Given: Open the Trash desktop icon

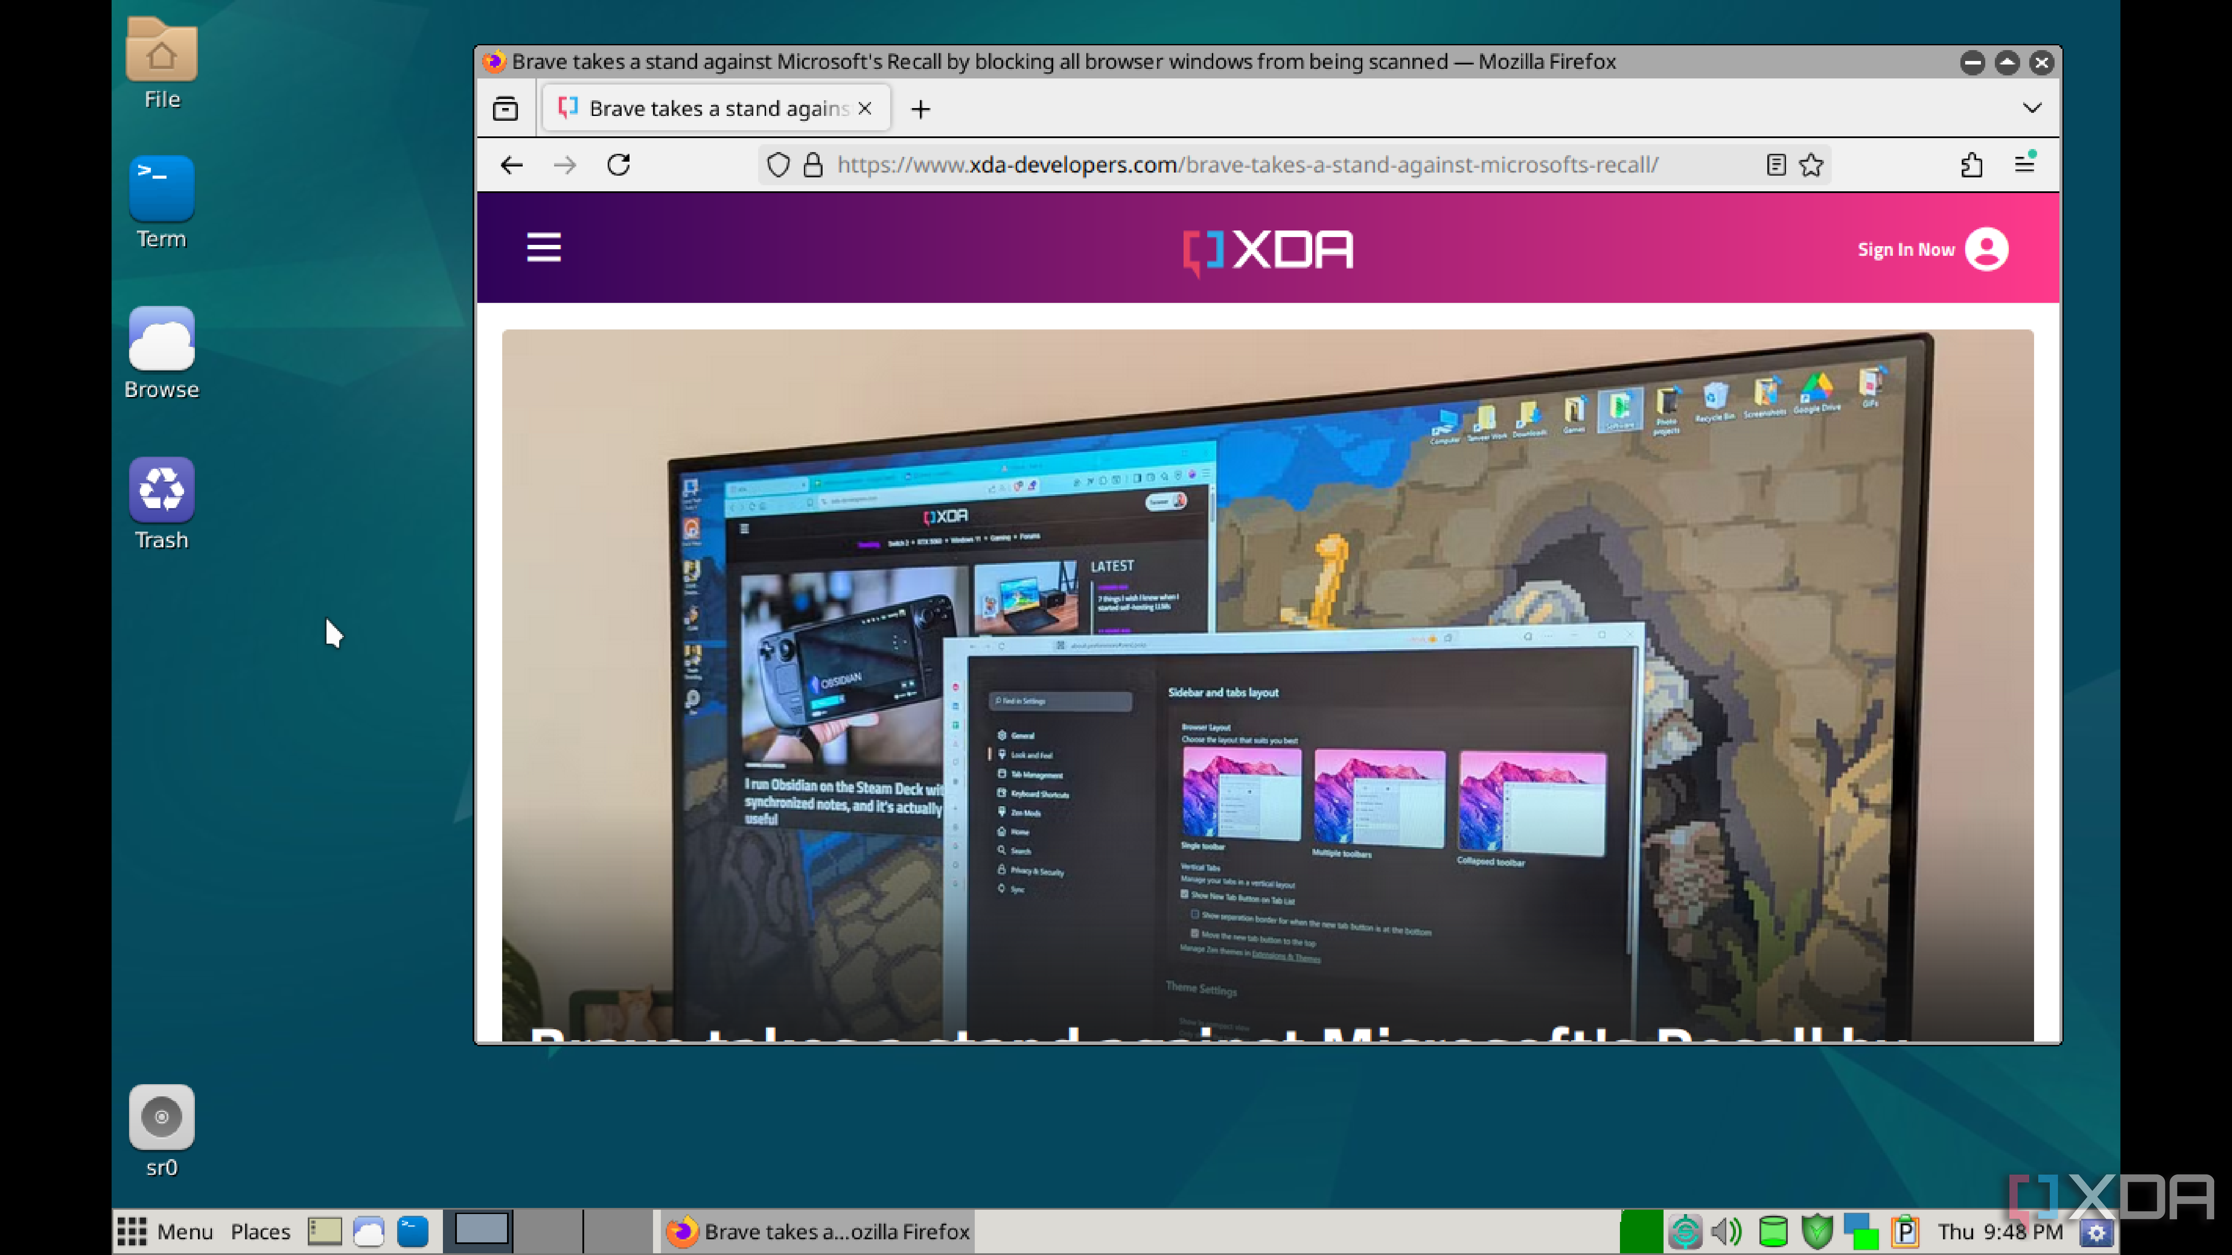Looking at the screenshot, I should coord(161,504).
